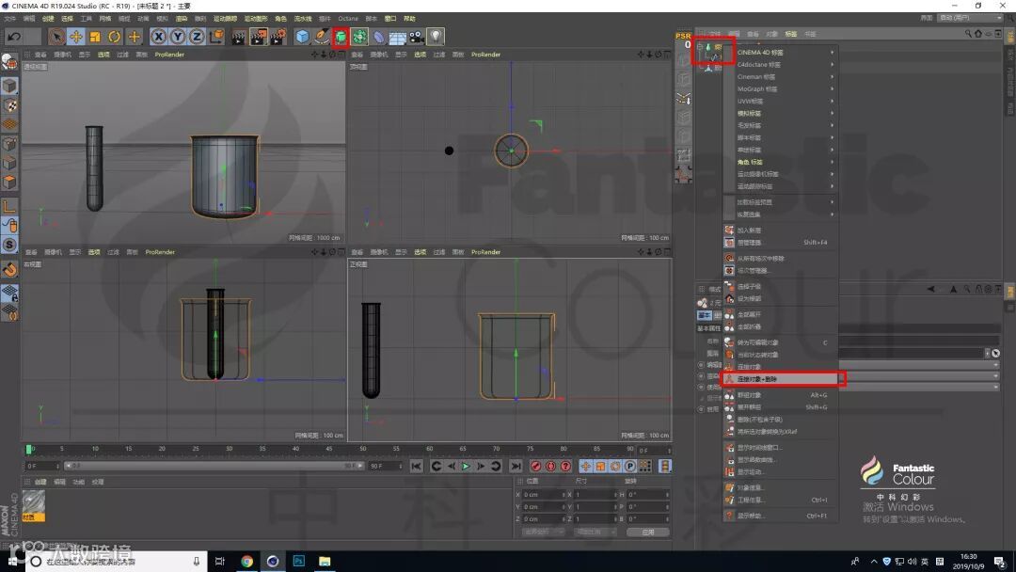Toggle Z axis lock

197,37
